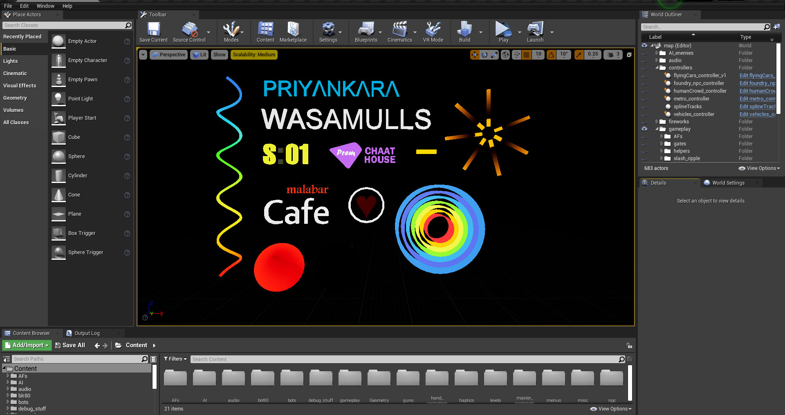Click the lock icon in Content Browser
The image size is (785, 415).
(629, 346)
